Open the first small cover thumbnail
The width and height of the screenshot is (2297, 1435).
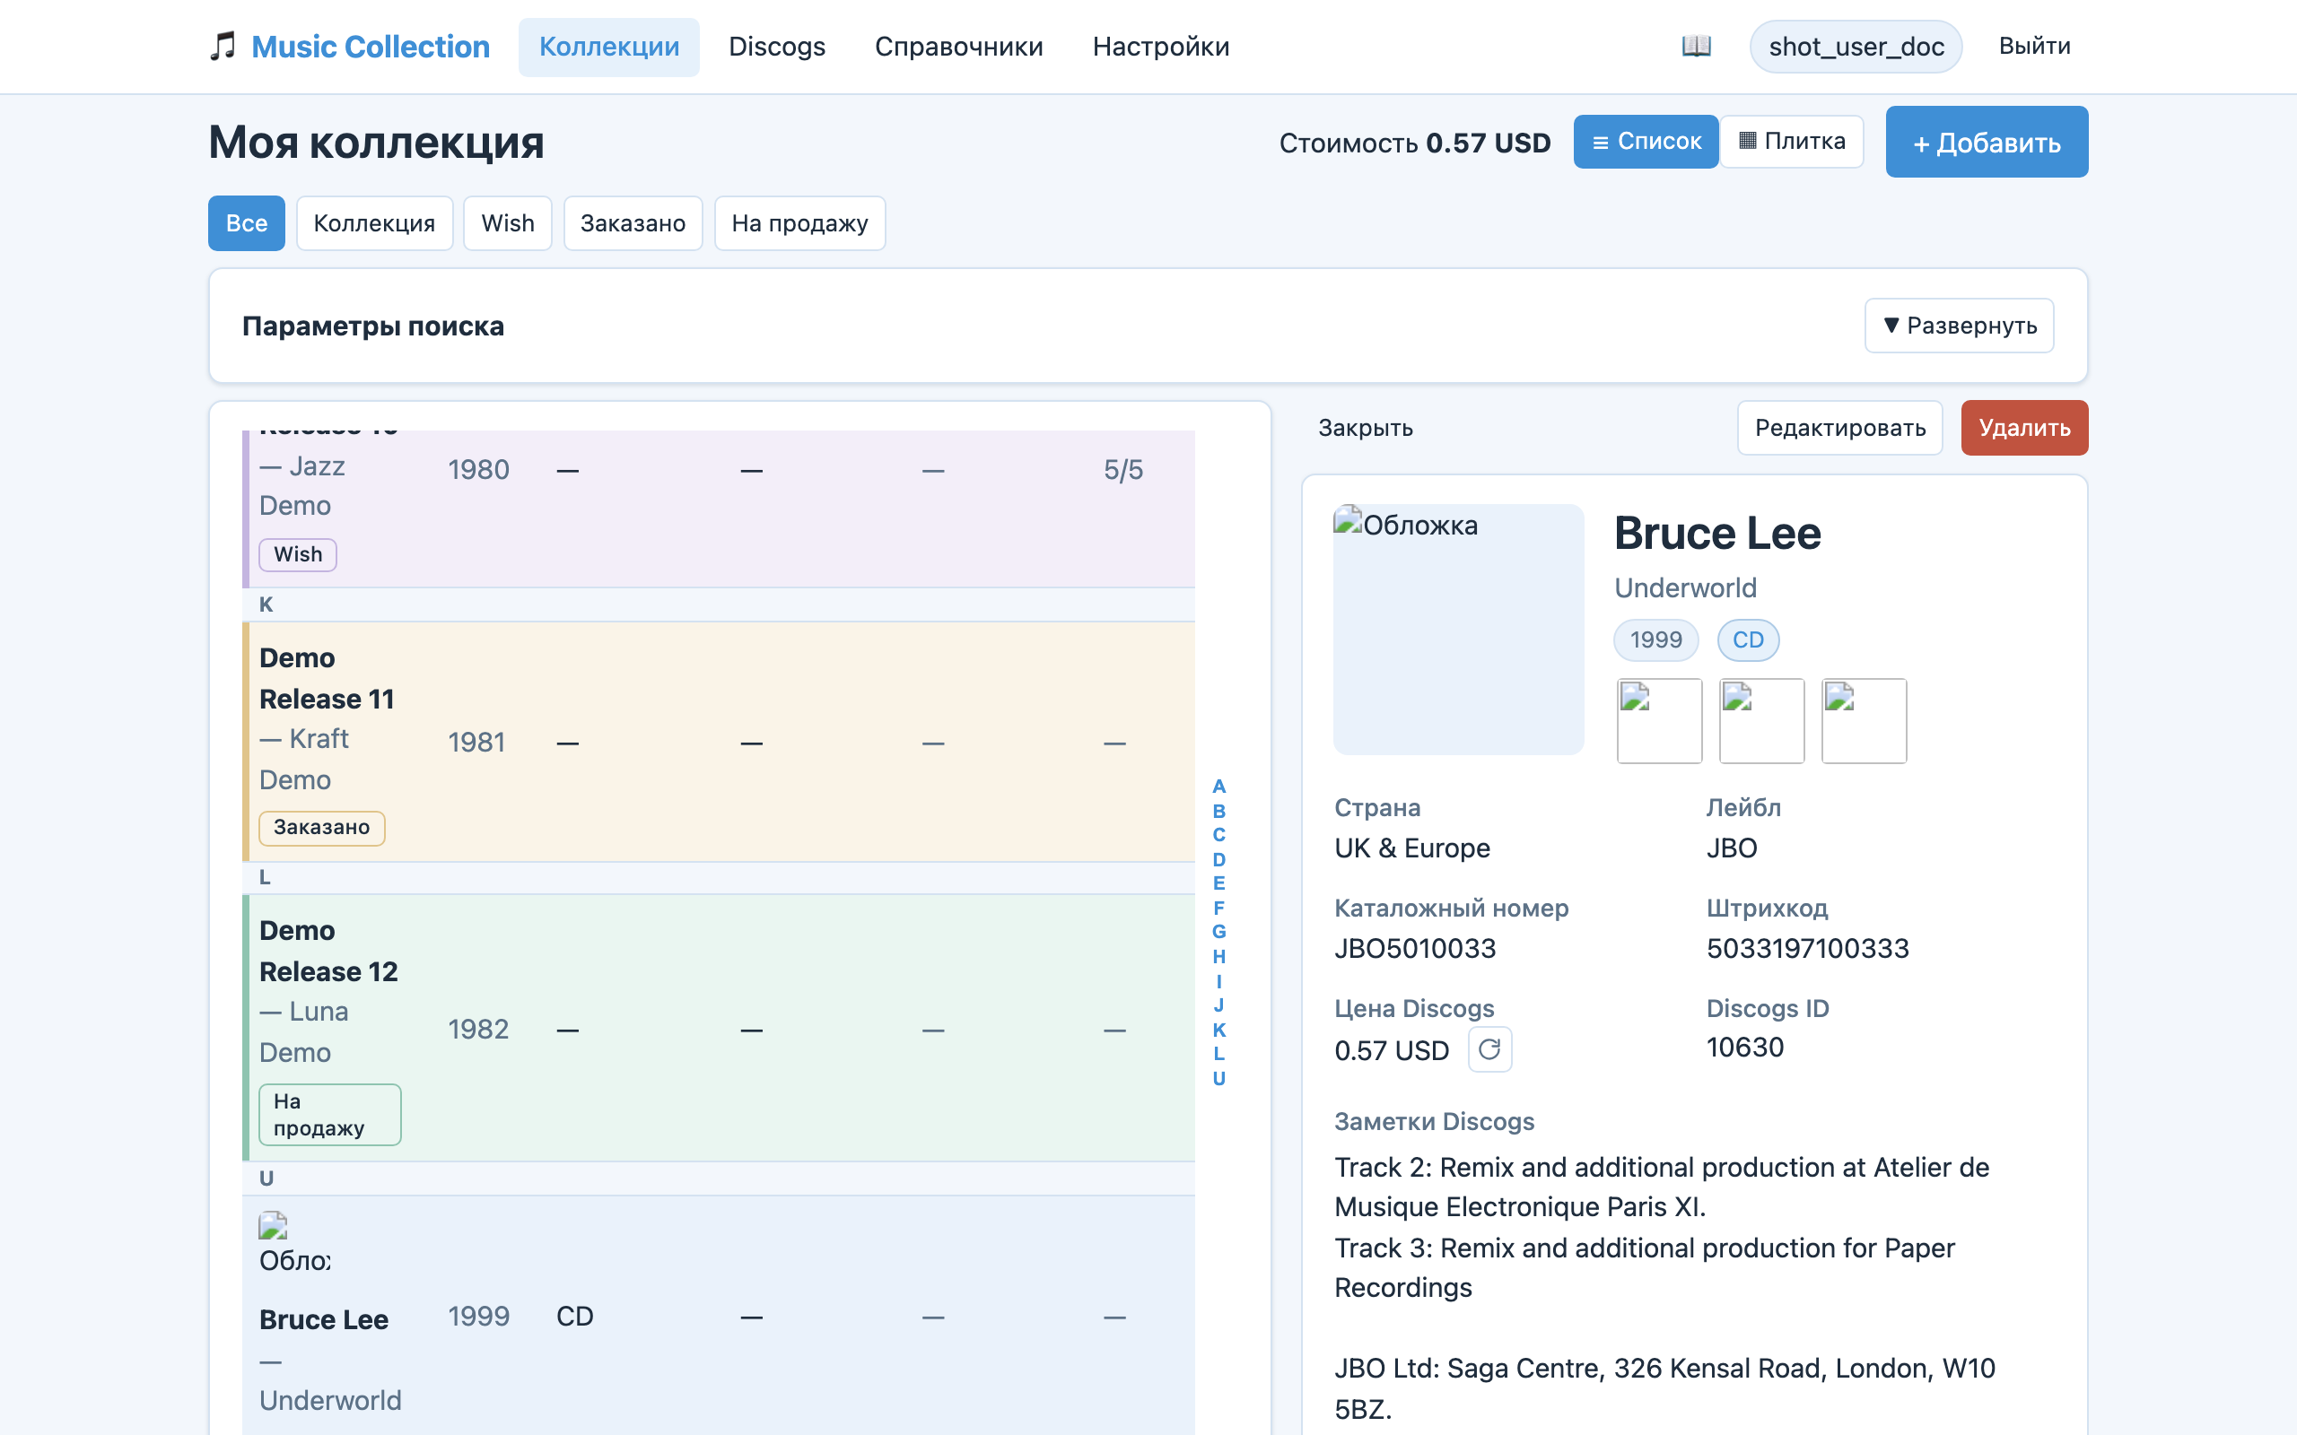[x=1659, y=720]
